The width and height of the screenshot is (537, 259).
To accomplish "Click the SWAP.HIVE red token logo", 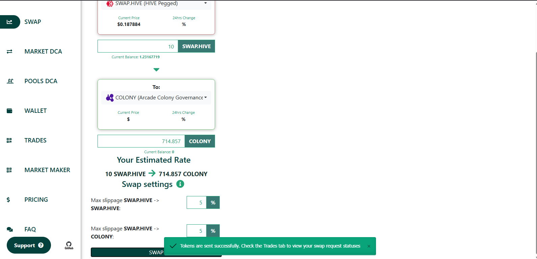I will (110, 4).
